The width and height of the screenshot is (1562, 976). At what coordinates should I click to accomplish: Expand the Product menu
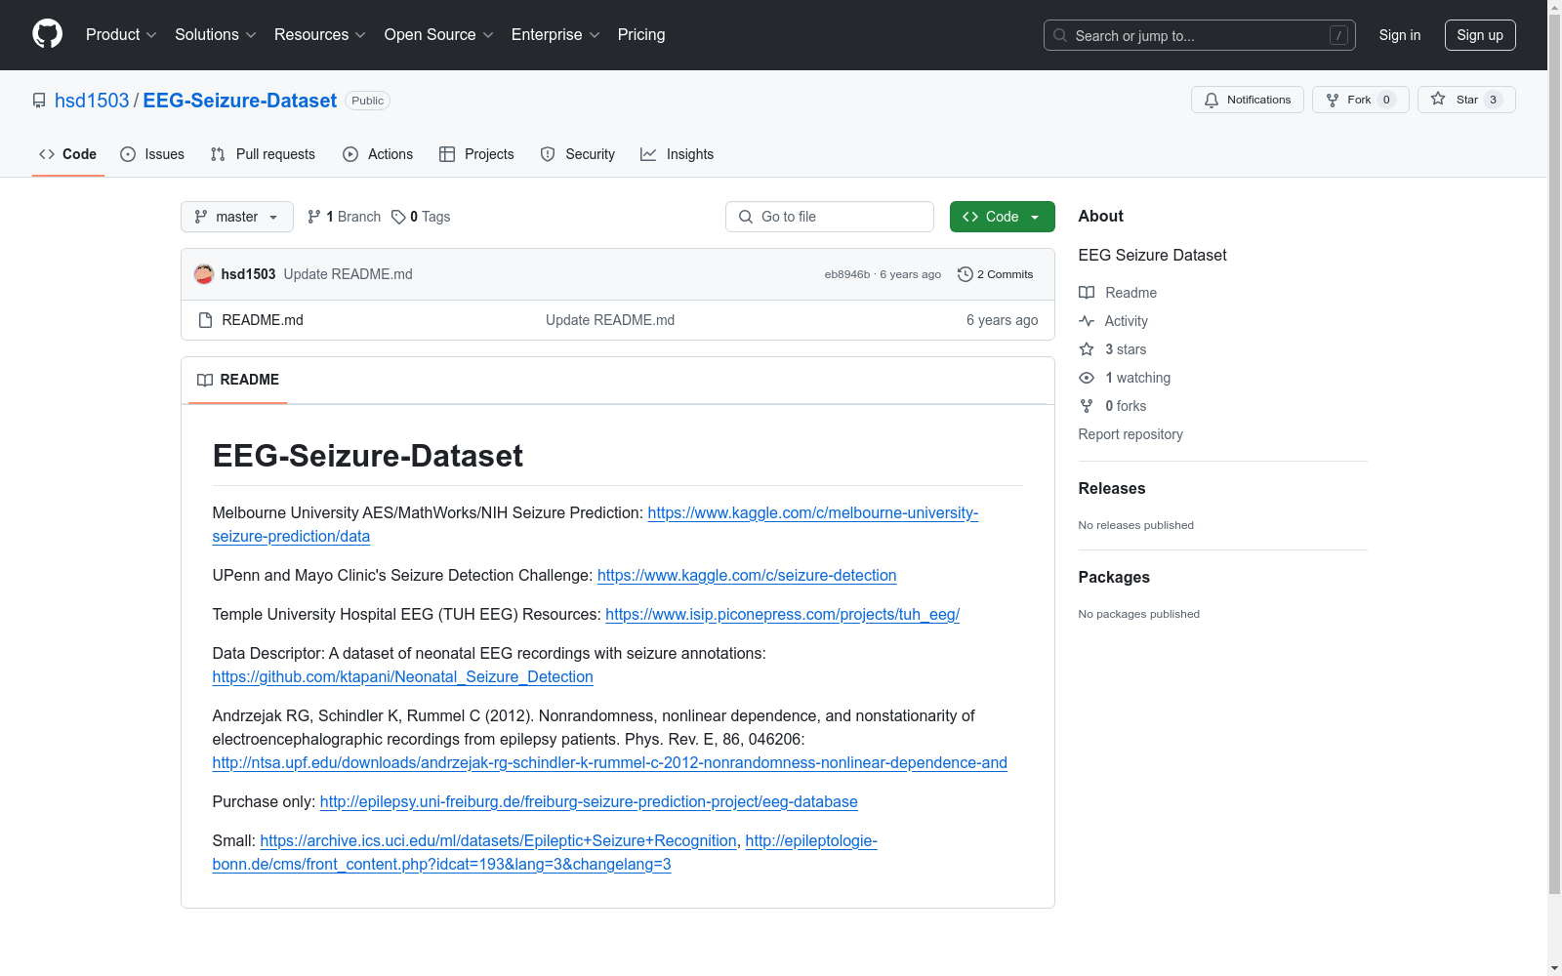coord(121,34)
